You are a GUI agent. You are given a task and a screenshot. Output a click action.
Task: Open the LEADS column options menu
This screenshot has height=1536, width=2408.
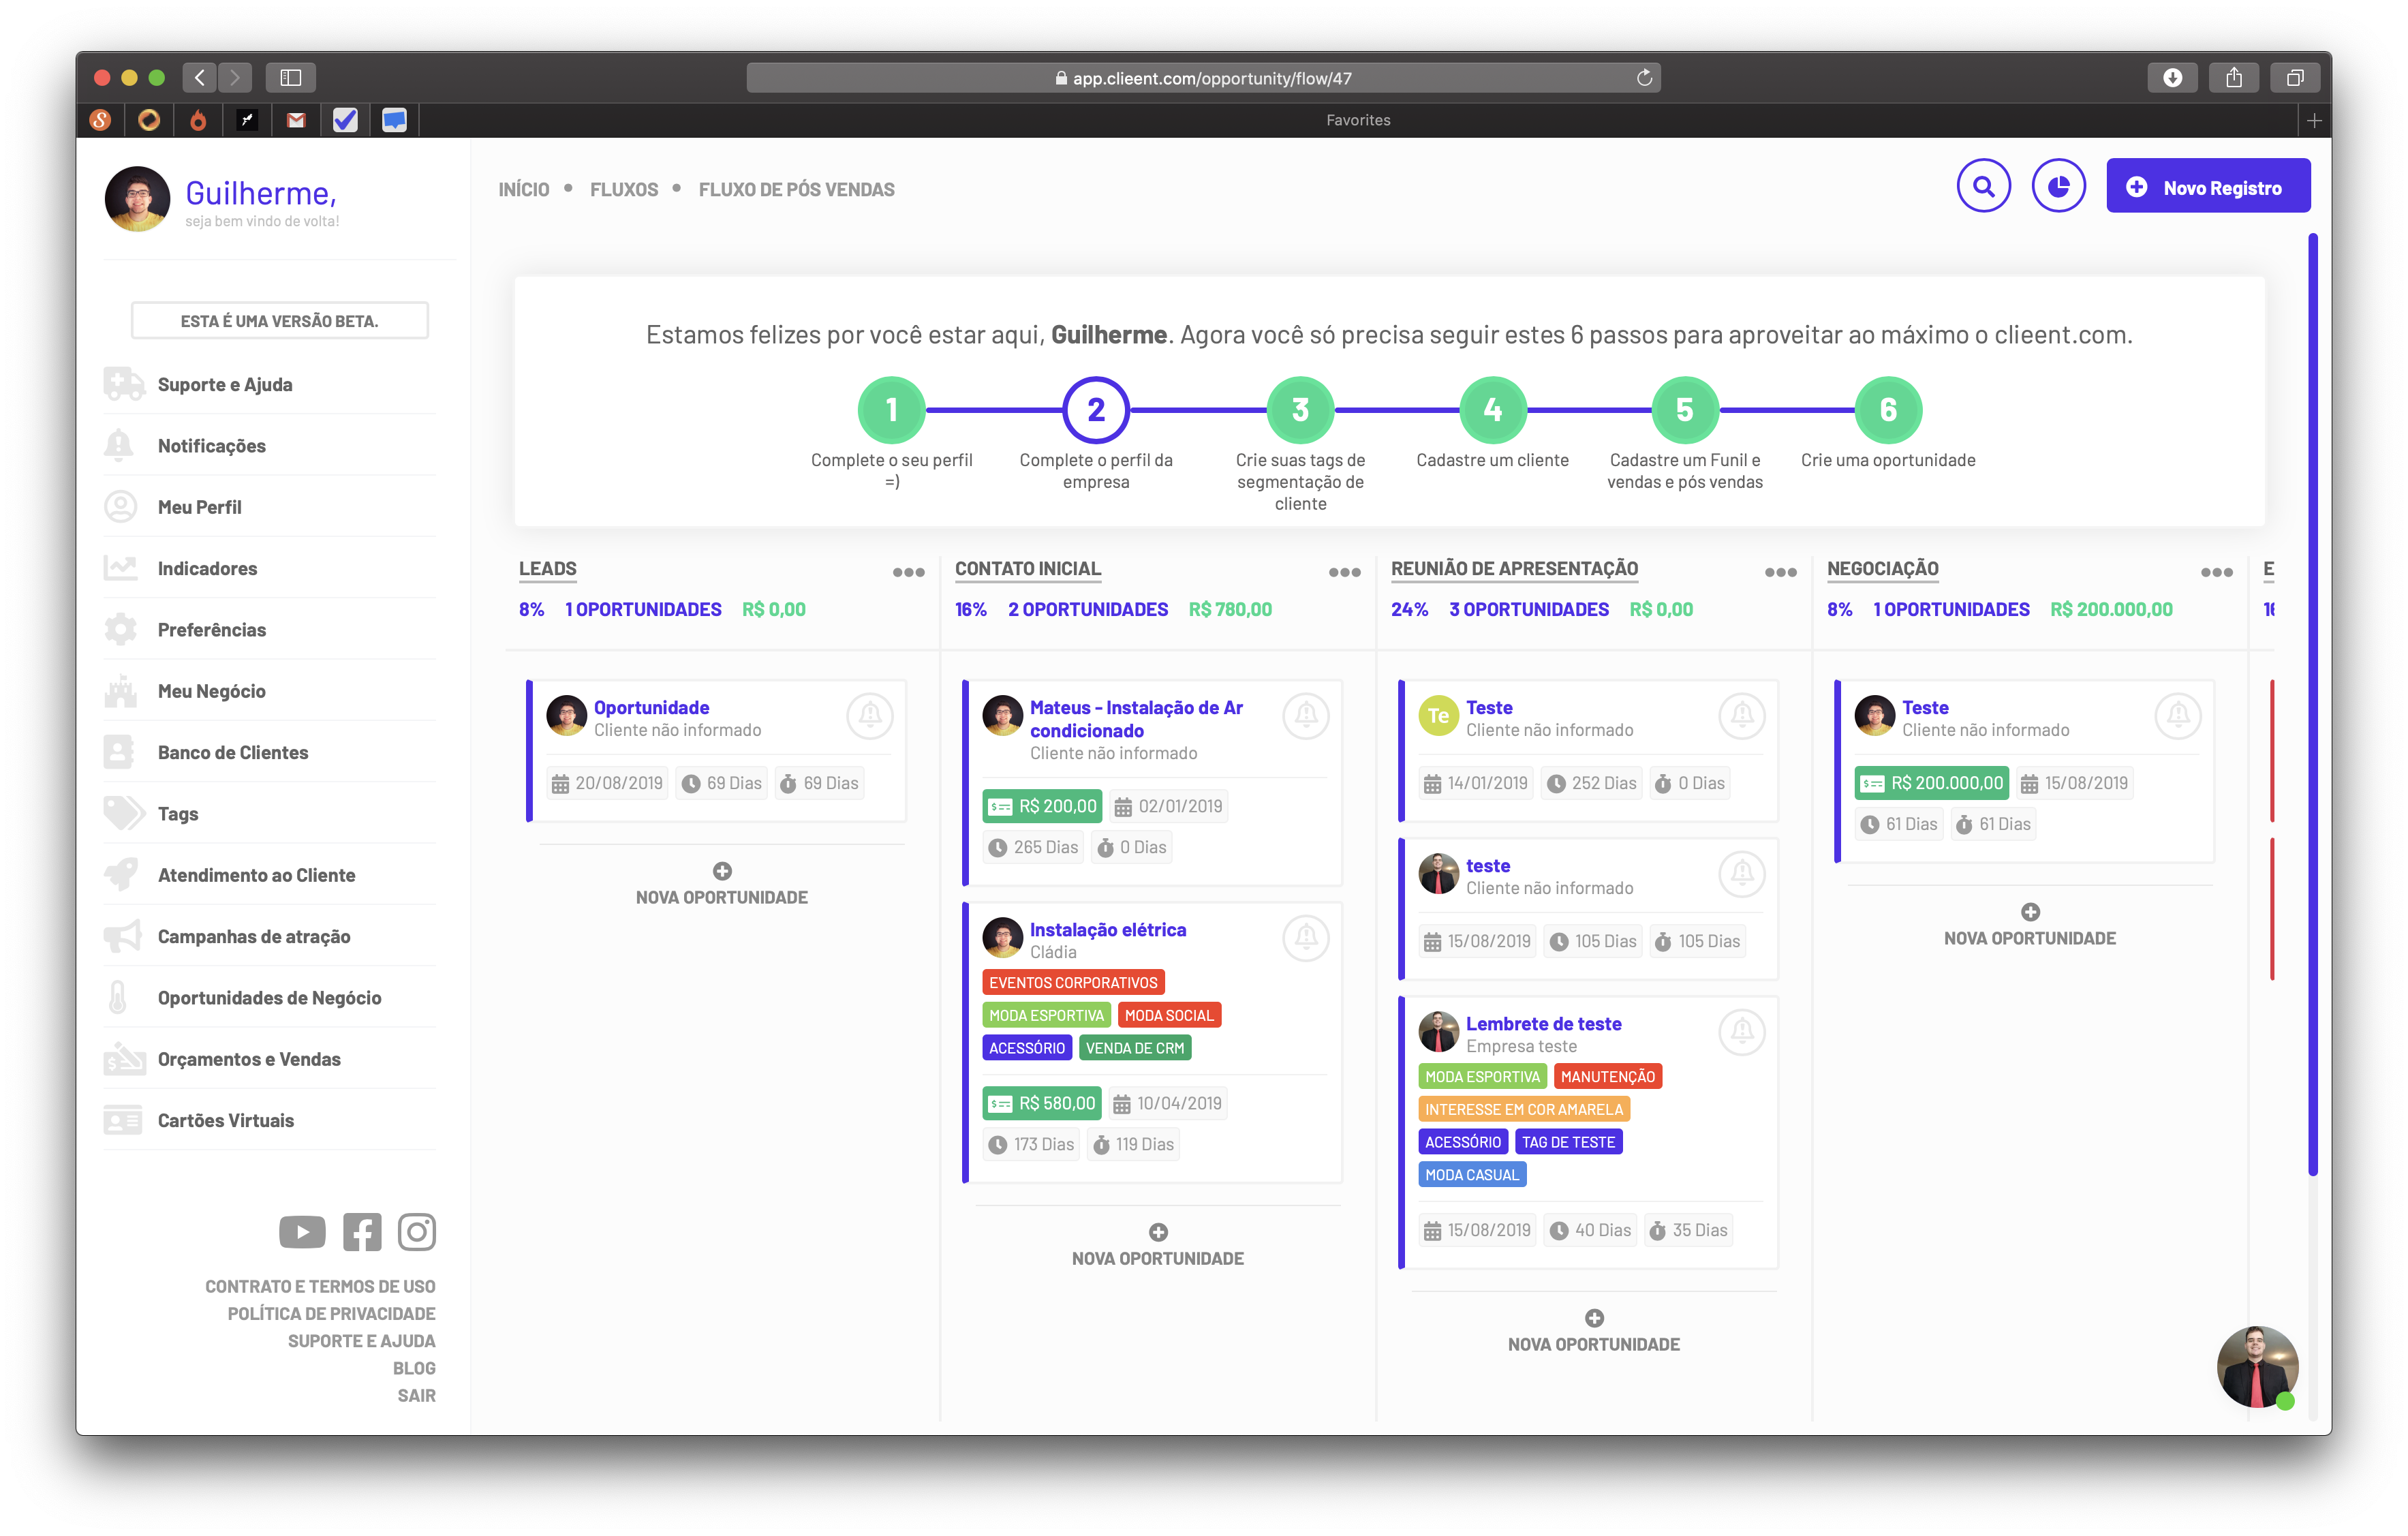pos(908,572)
